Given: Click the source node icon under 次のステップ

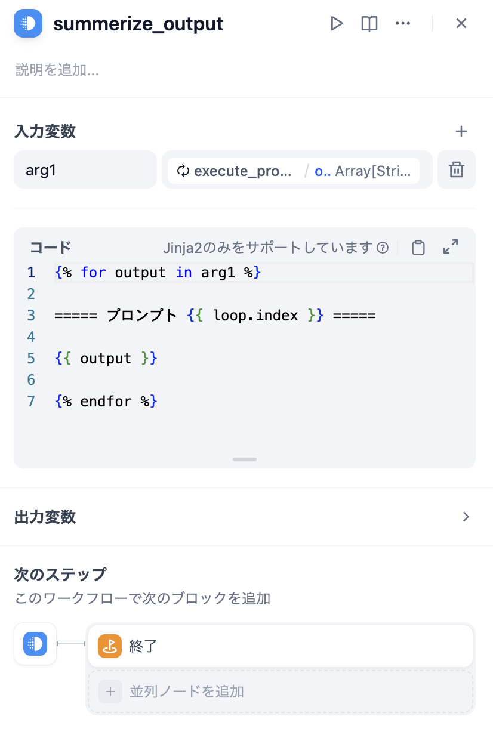Looking at the screenshot, I should [35, 644].
